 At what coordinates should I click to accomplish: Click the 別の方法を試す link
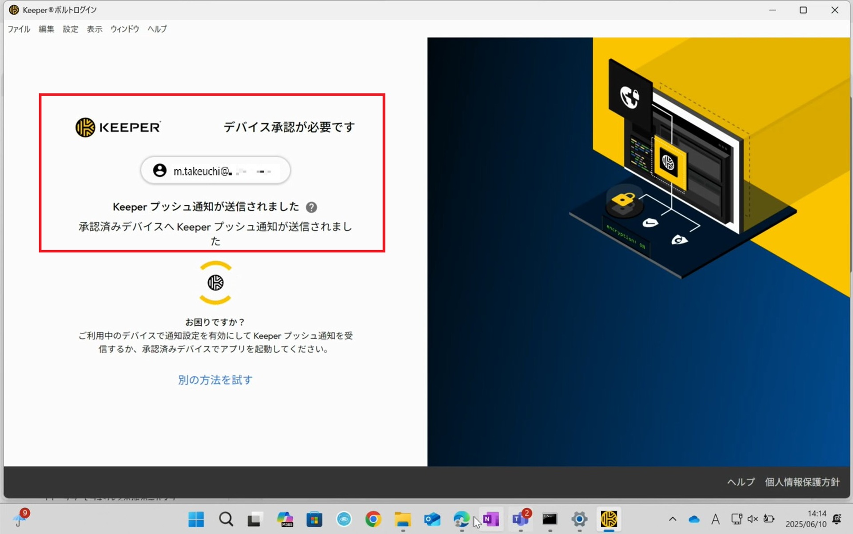point(215,380)
